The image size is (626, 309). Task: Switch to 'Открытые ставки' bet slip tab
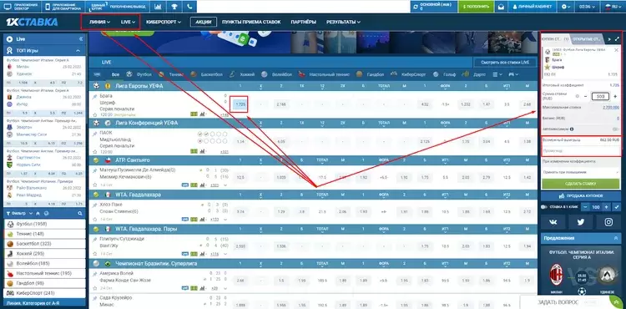coord(587,39)
